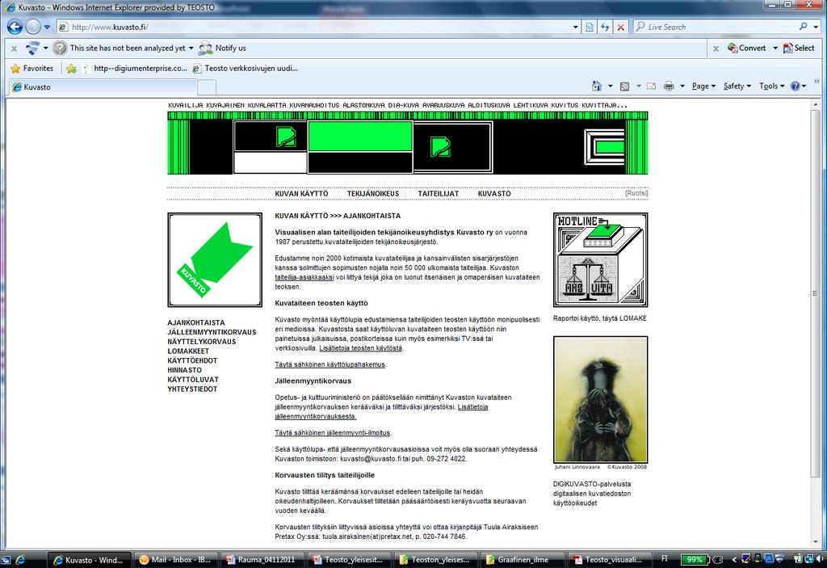Close the Convert toolbar with its X
This screenshot has height=568, width=827.
point(716,48)
